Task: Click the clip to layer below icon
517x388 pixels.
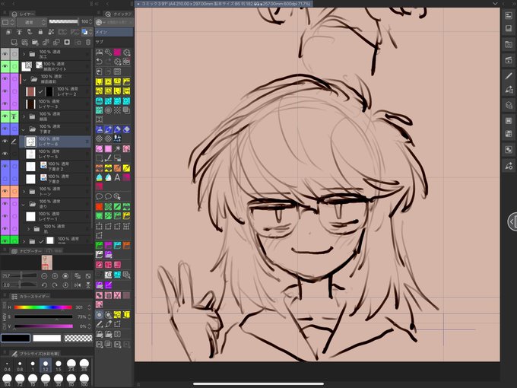Action: point(20,32)
